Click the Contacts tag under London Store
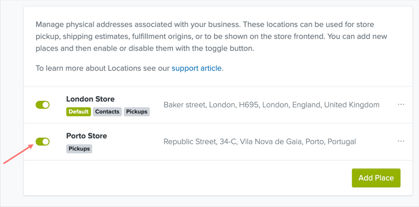This screenshot has width=419, height=207. (x=107, y=112)
